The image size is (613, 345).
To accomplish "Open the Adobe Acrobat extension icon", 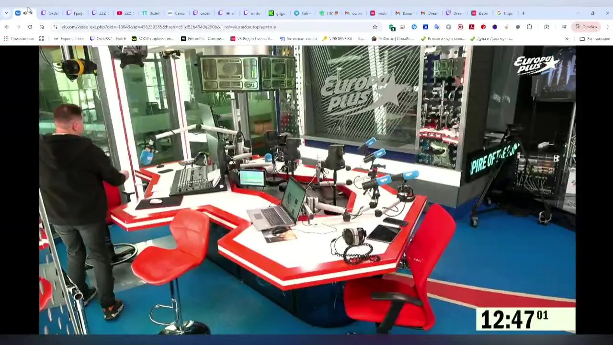I will point(472,27).
